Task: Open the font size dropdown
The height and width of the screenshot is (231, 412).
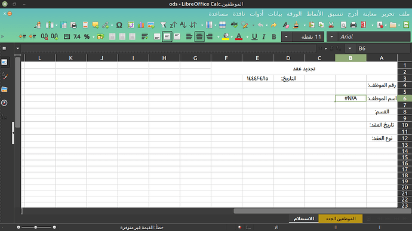Action: (x=286, y=36)
